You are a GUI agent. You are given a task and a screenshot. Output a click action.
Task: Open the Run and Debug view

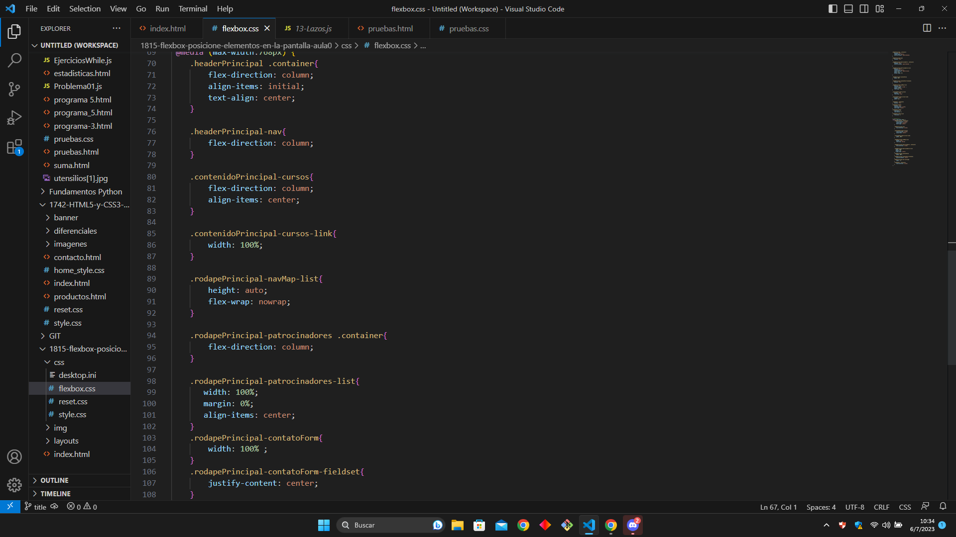point(14,118)
